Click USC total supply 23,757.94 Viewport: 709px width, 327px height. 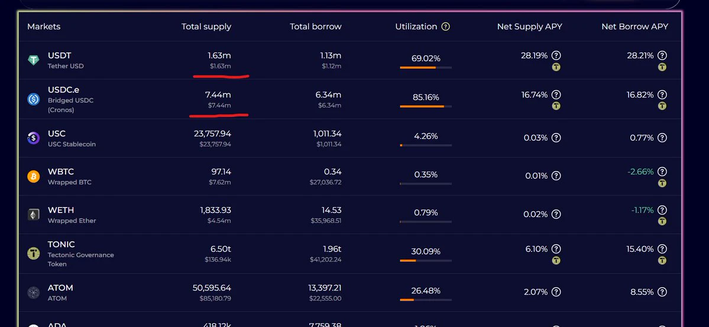[x=212, y=133]
